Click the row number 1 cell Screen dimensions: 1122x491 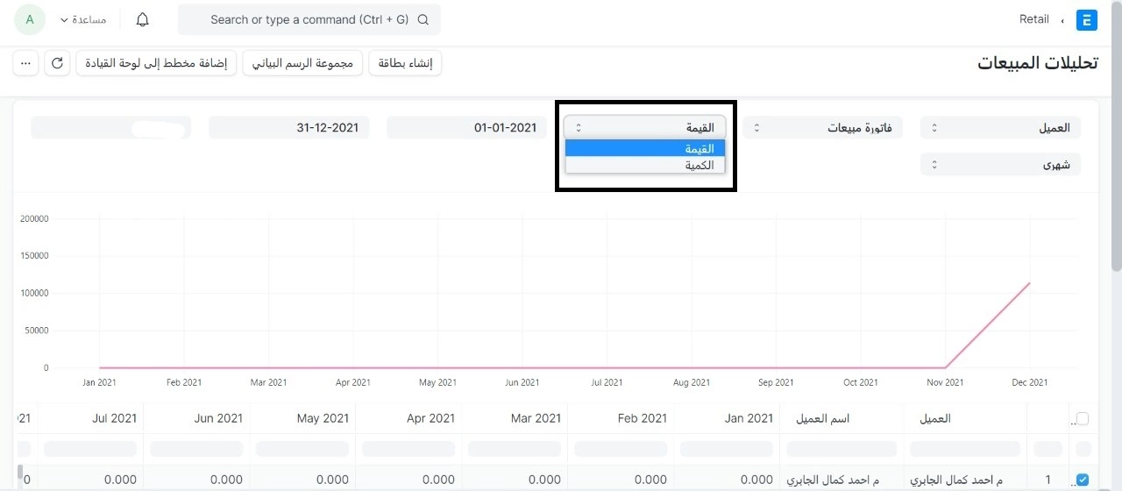[x=1048, y=480]
